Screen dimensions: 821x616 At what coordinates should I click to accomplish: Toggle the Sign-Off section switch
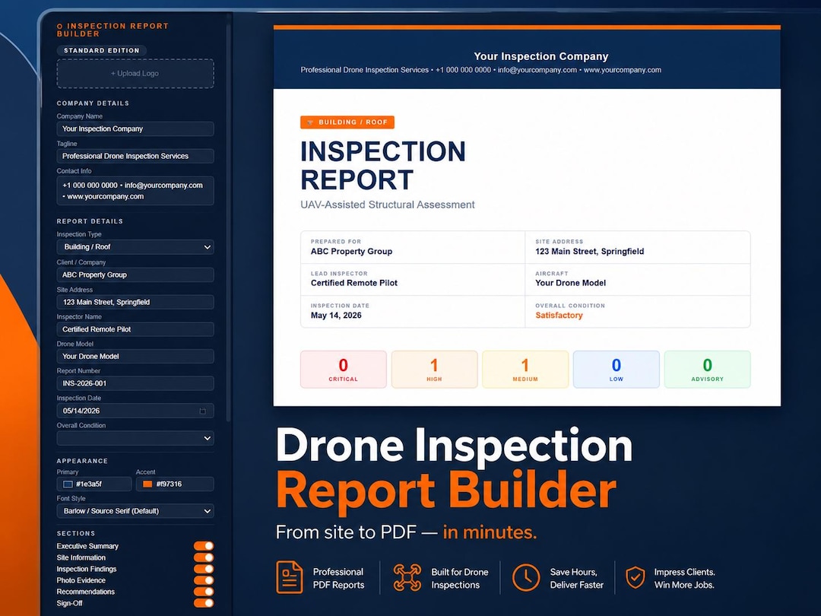click(x=204, y=603)
